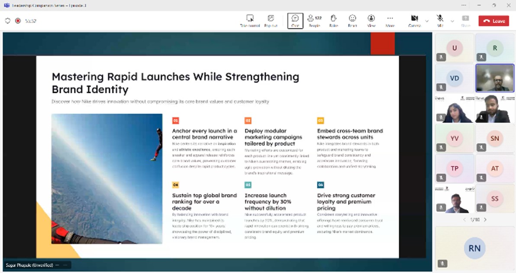The height and width of the screenshot is (273, 516).
Task: Pop out the shared content
Action: [271, 21]
